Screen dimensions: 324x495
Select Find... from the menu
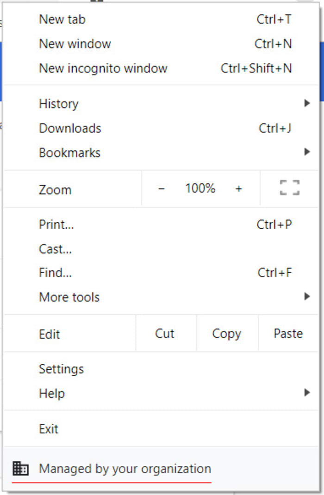(55, 273)
